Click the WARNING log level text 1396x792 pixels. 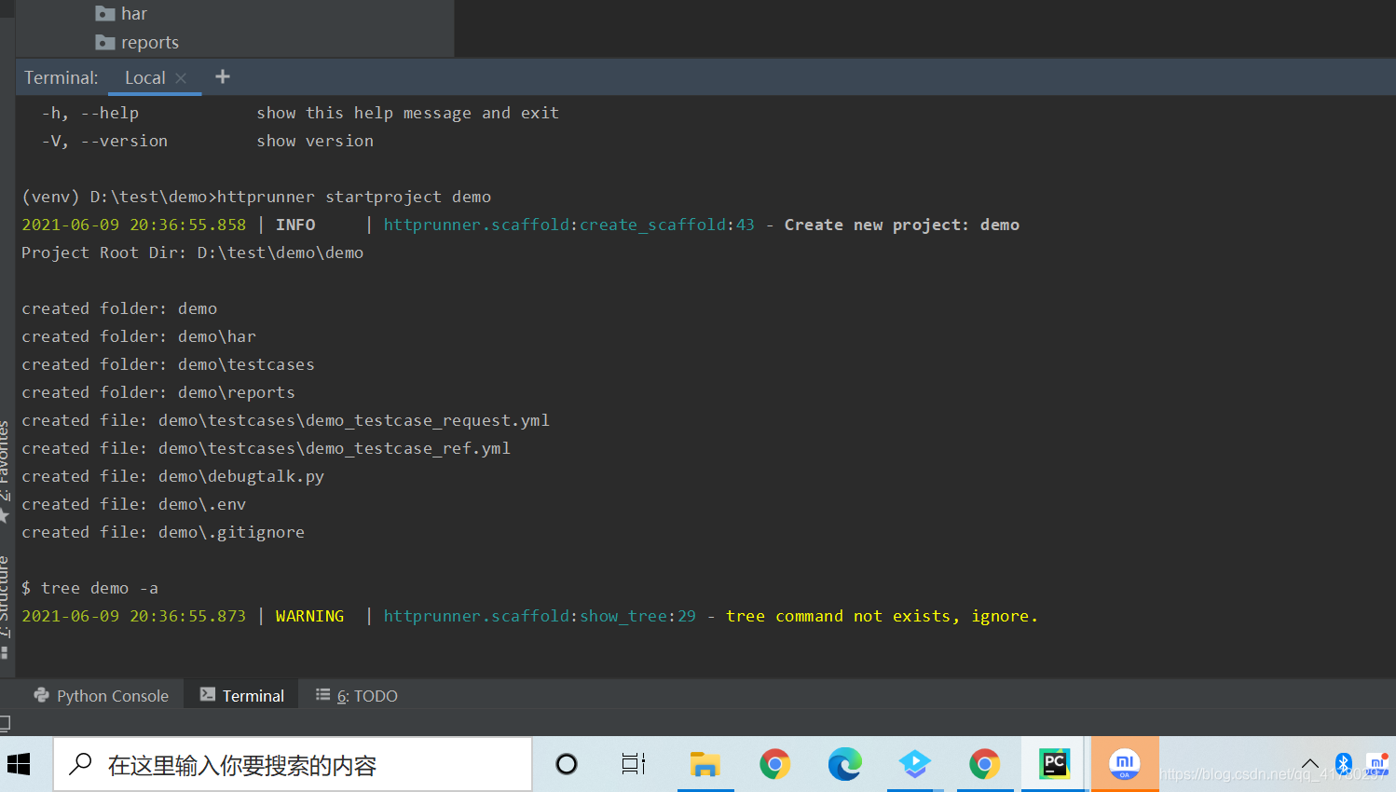pos(309,616)
